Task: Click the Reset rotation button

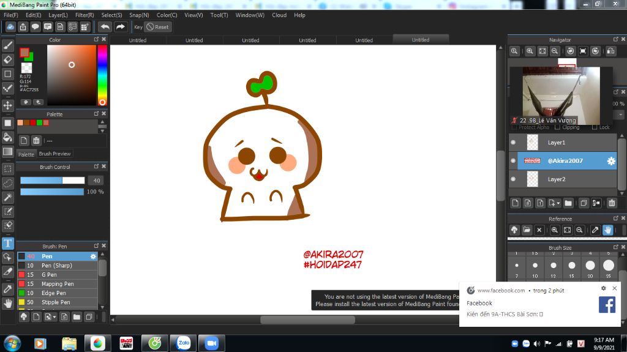Action: click(x=157, y=27)
